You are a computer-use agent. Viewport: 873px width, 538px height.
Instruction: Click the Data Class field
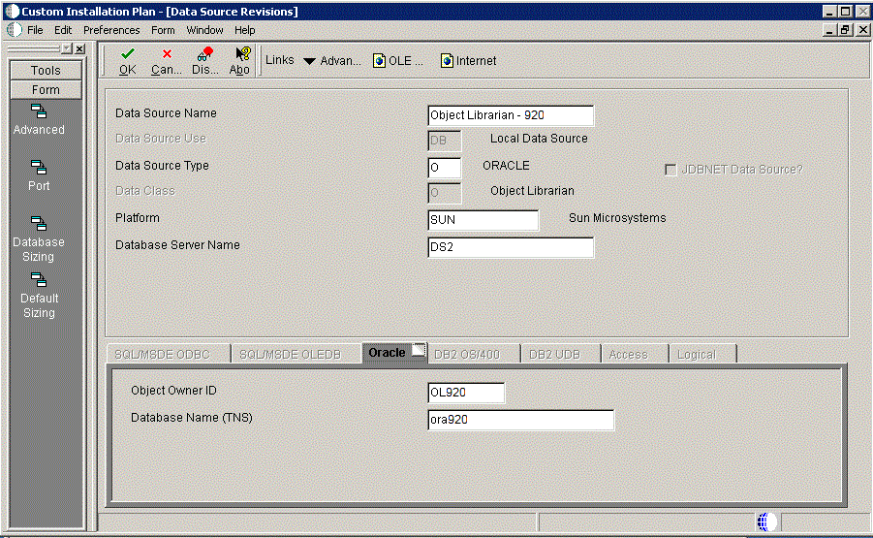point(445,193)
